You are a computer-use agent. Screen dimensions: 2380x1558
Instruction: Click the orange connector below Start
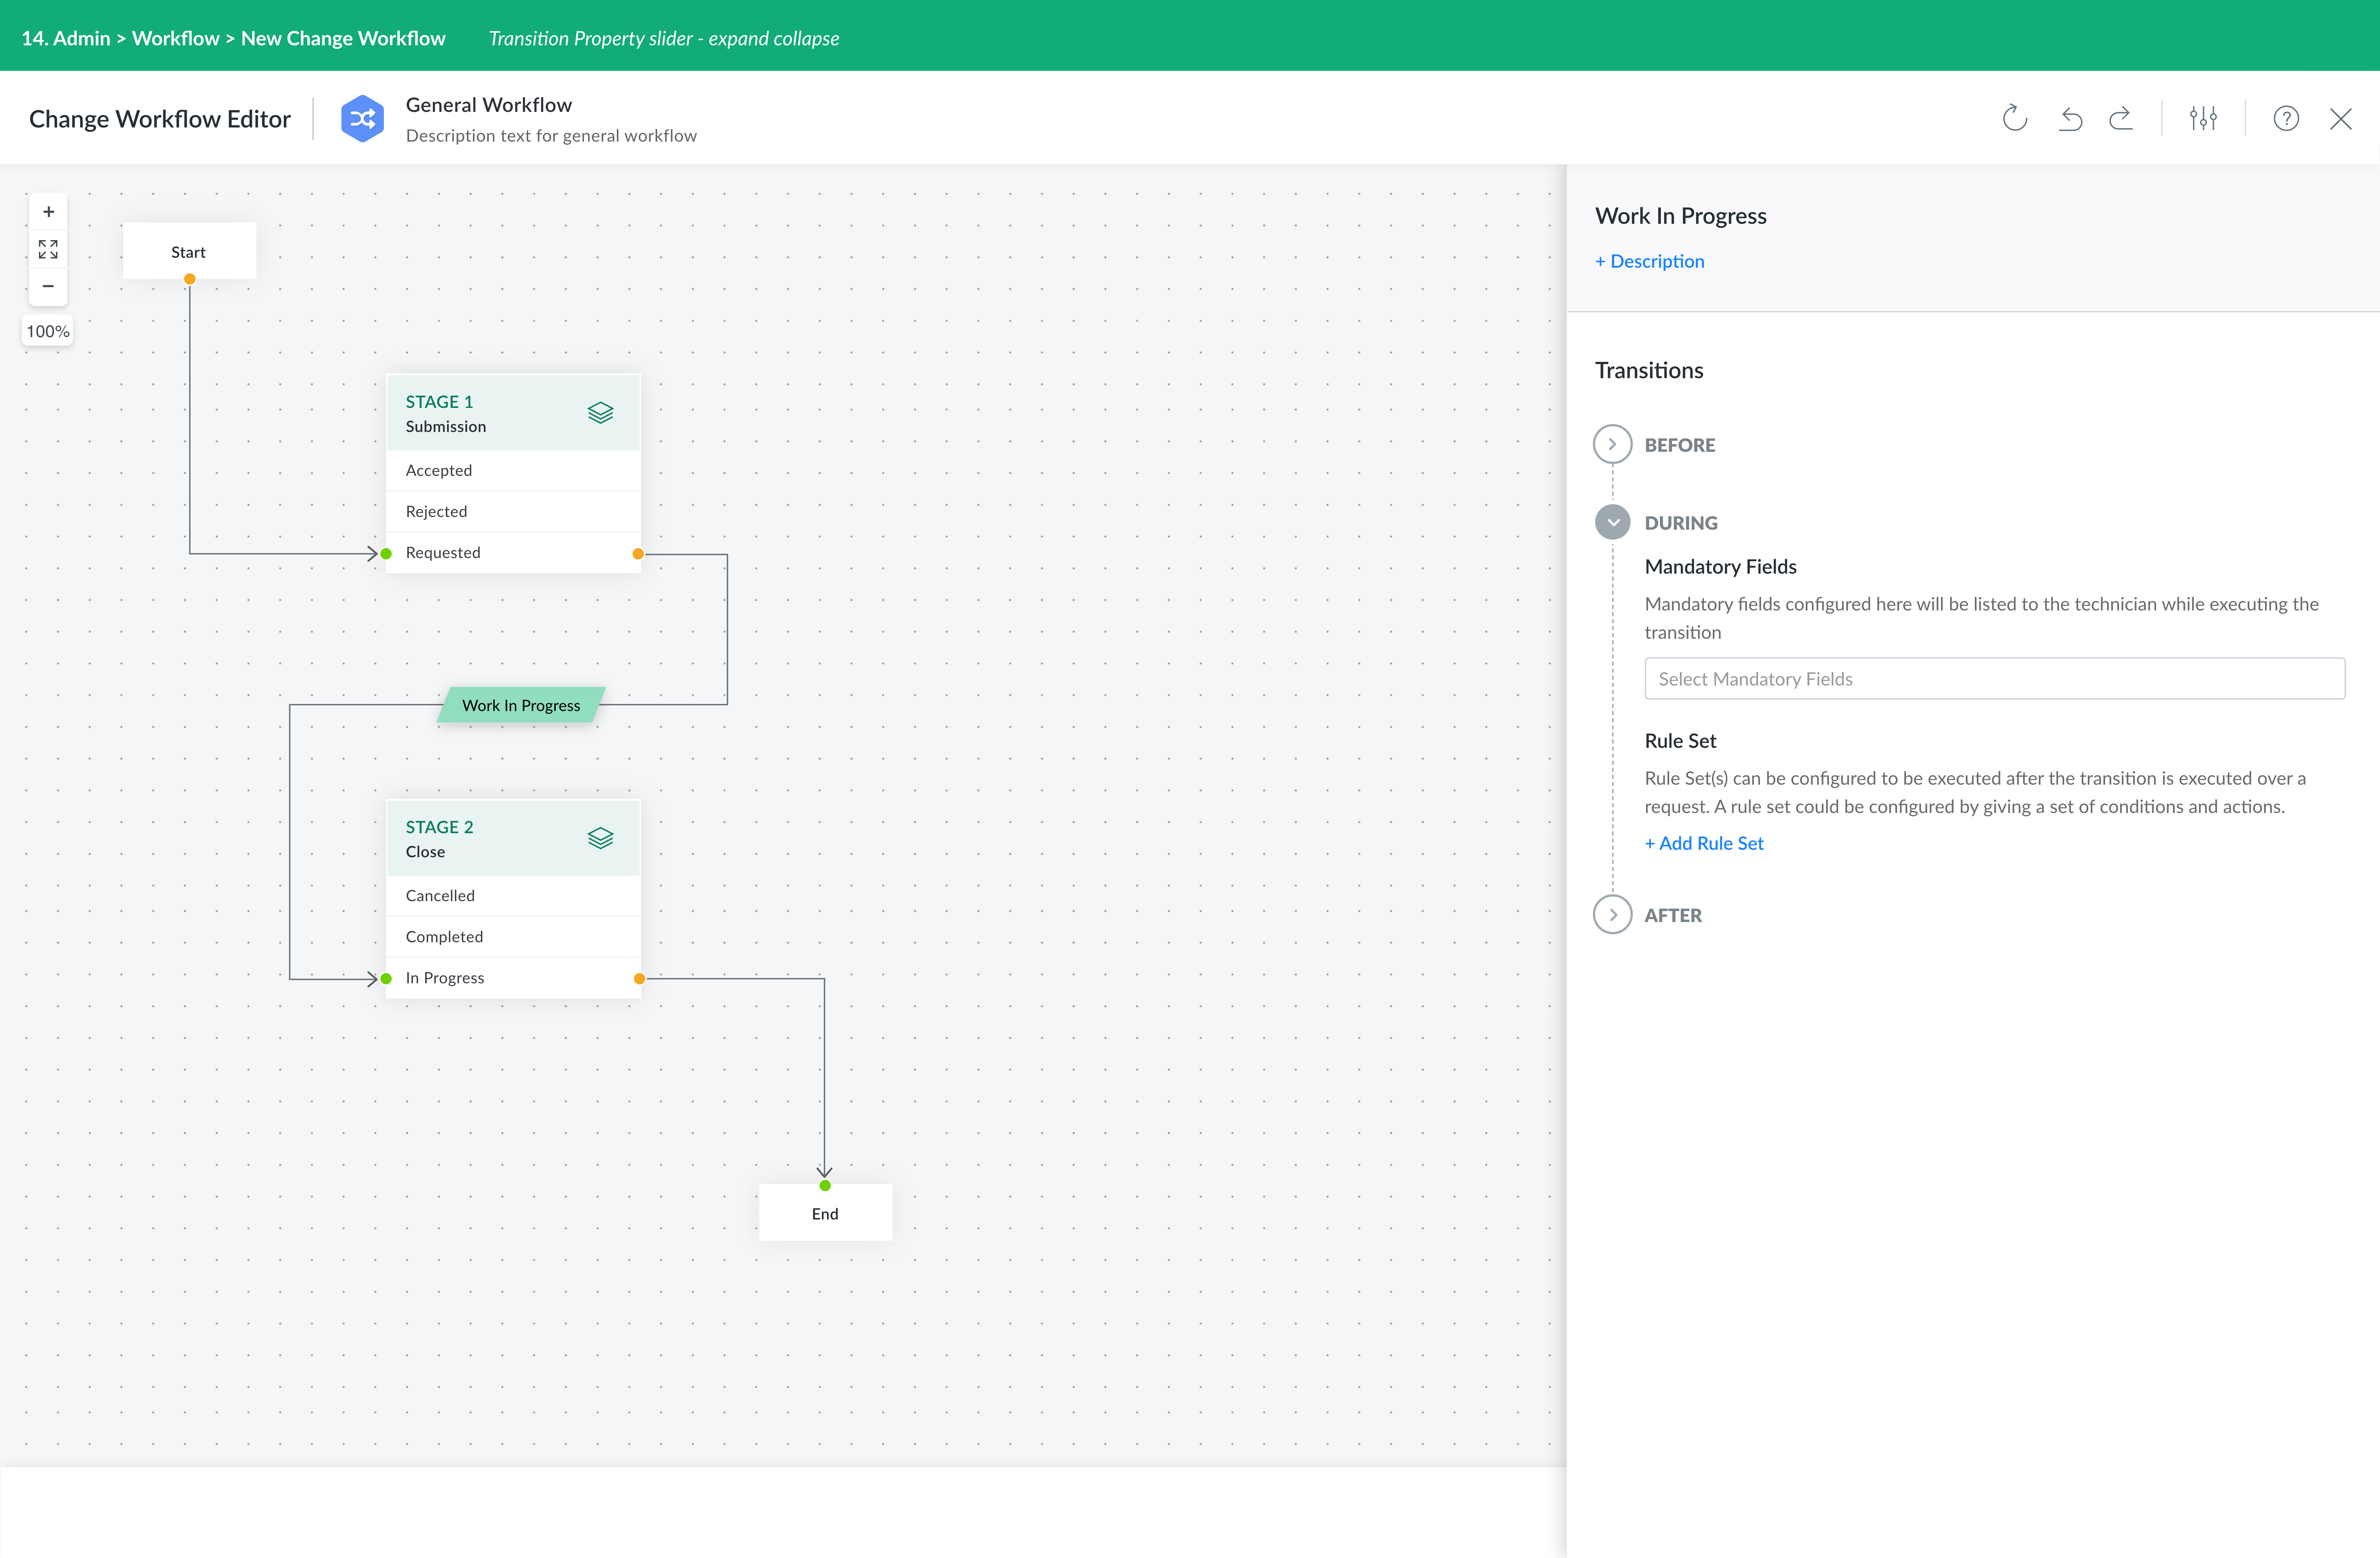(x=189, y=279)
